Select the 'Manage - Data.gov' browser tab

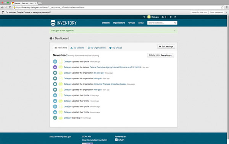pos(24,3)
